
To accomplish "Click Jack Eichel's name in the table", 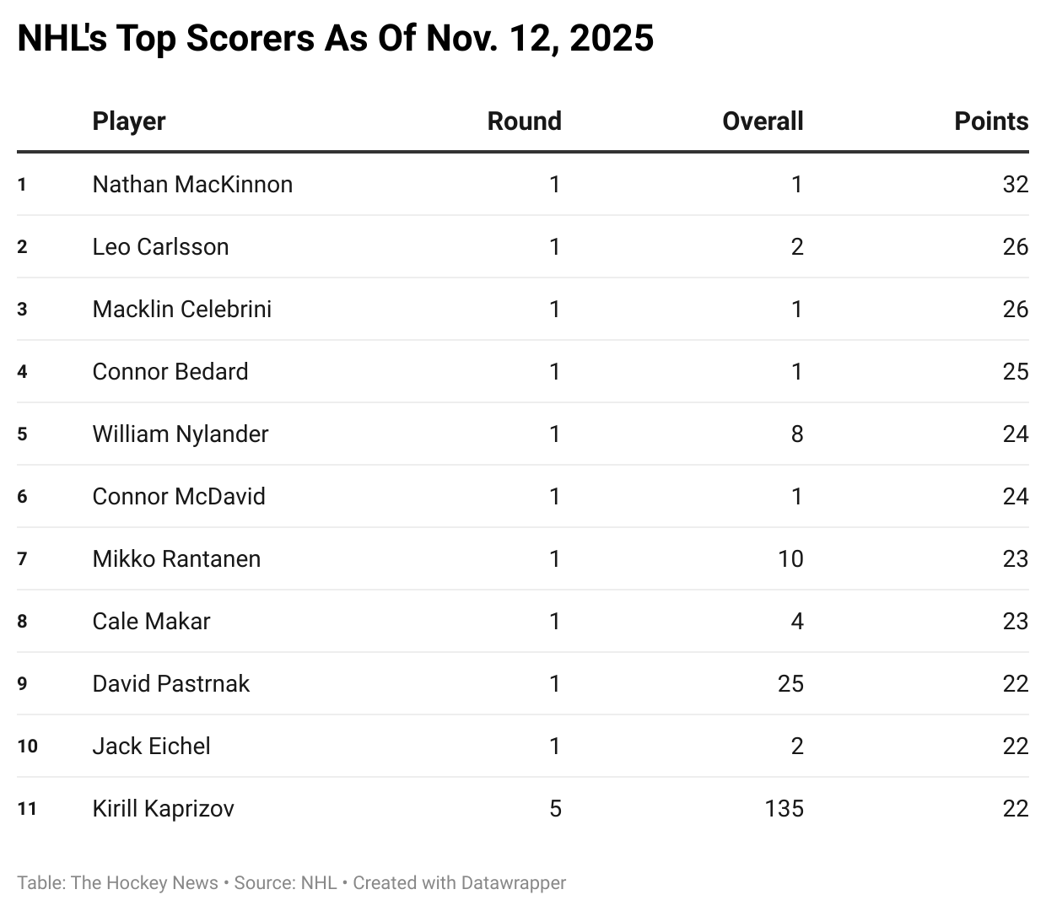I will click(151, 747).
